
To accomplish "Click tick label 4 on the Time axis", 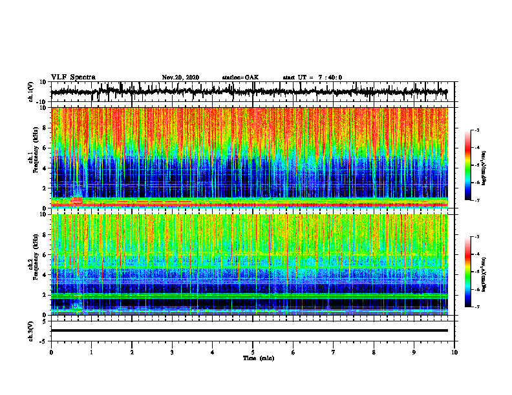I will (x=213, y=352).
